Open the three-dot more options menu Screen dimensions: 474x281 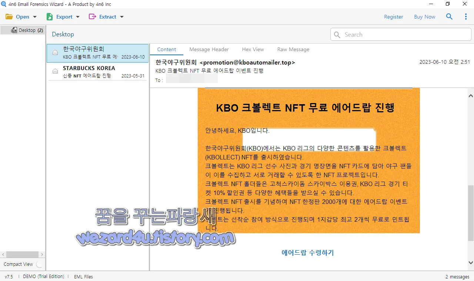tap(466, 17)
